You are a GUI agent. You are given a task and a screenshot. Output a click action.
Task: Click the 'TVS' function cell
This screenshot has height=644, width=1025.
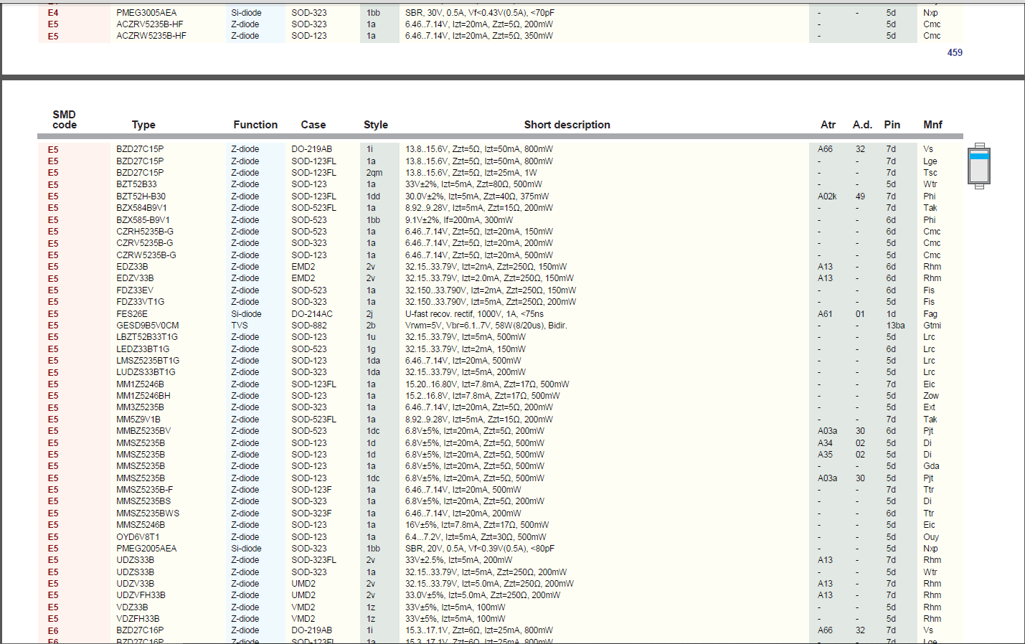click(239, 326)
